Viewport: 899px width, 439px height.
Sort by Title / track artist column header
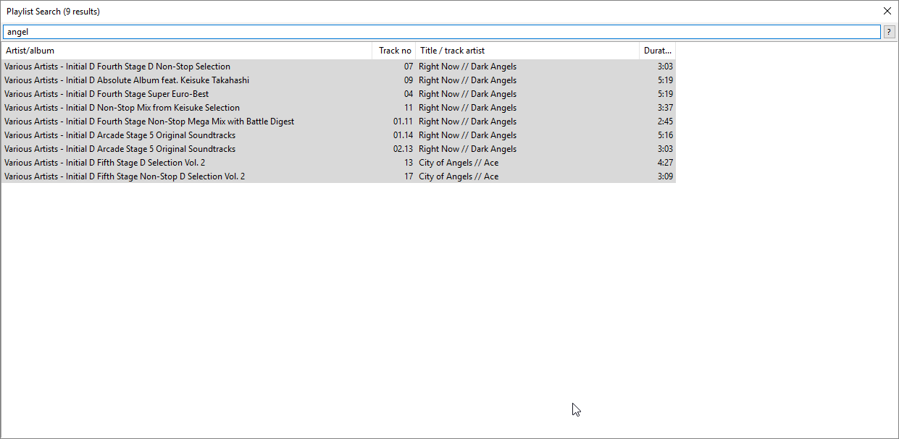(527, 51)
